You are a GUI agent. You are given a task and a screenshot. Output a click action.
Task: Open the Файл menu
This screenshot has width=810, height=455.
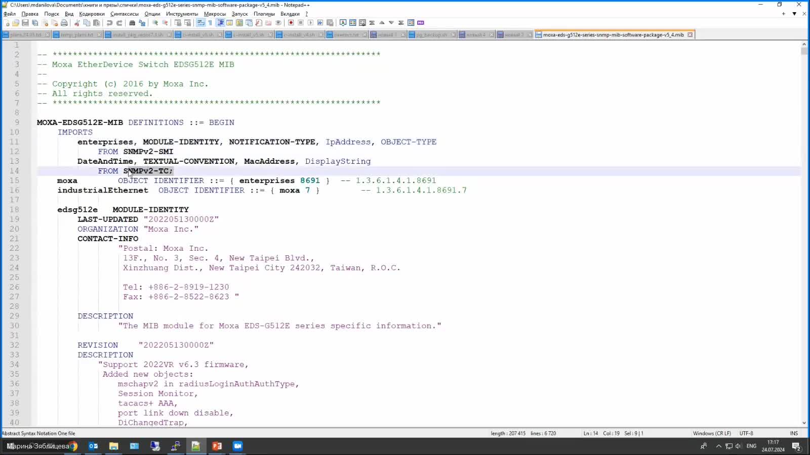(10, 14)
